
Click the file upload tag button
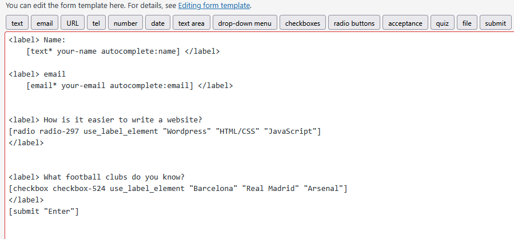[467, 23]
